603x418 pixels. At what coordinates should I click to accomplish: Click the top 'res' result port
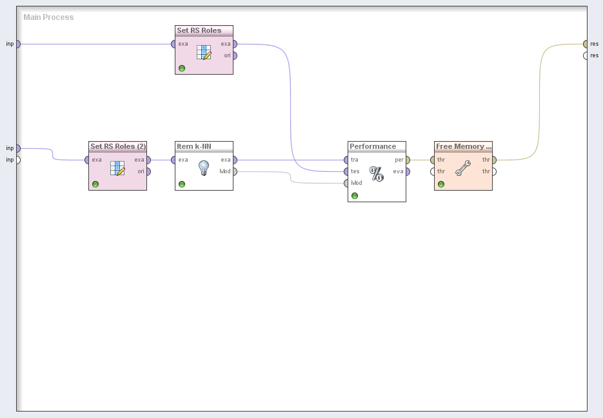pyautogui.click(x=586, y=44)
